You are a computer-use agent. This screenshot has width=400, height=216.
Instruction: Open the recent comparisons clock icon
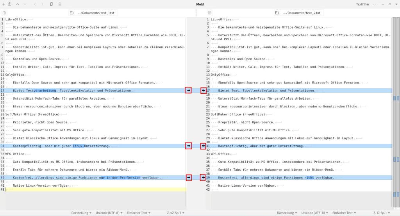(9, 4)
